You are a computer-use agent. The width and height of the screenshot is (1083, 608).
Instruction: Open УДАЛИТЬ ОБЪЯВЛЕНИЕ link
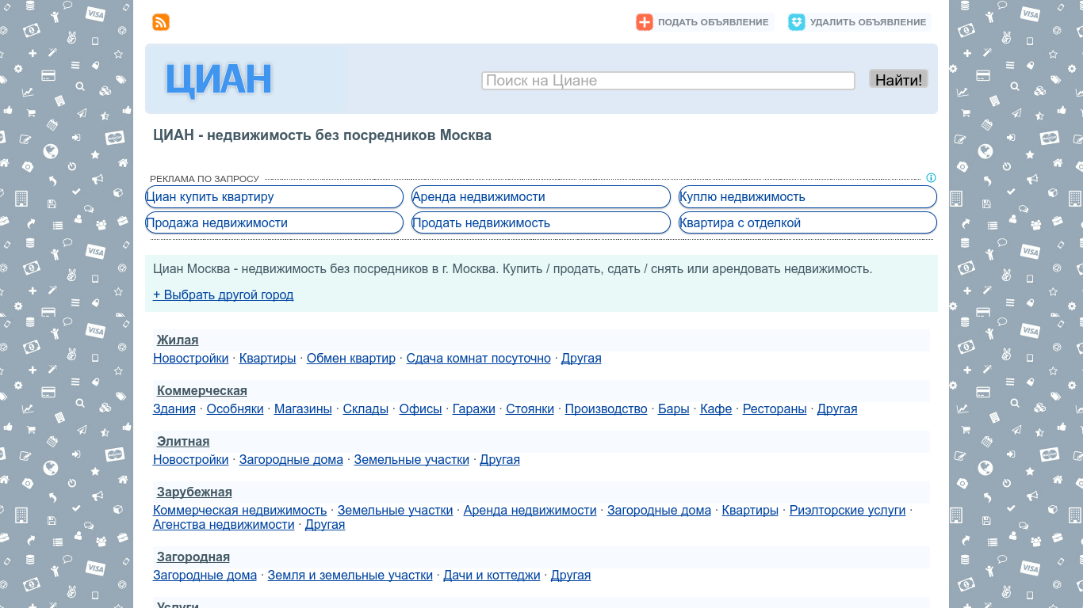click(x=868, y=22)
